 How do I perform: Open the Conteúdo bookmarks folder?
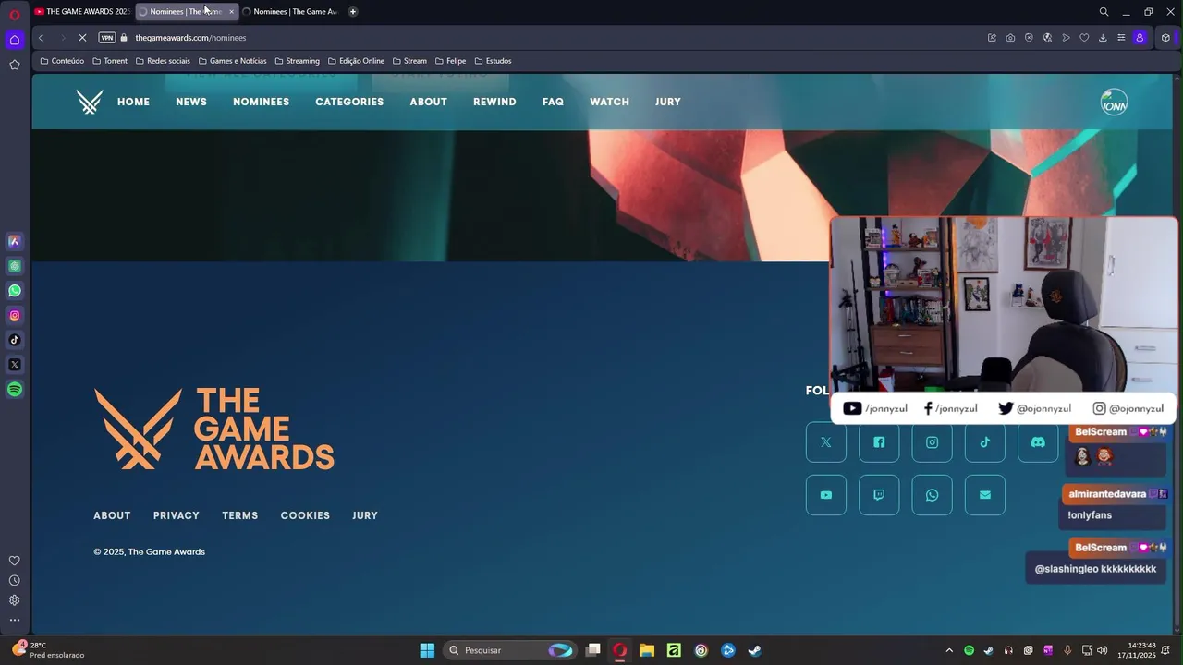[62, 61]
